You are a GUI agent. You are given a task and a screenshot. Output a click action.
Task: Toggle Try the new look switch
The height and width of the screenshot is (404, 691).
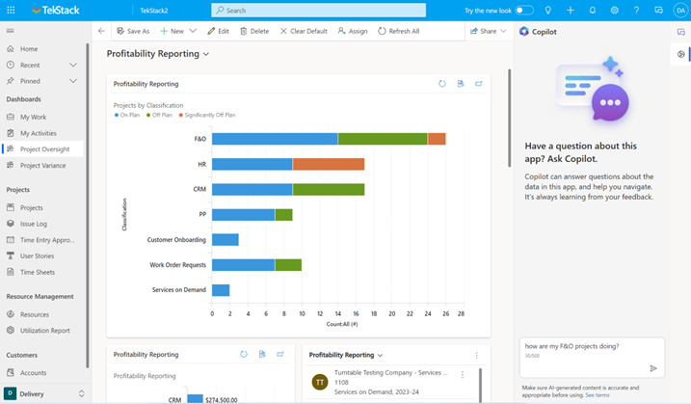point(524,11)
